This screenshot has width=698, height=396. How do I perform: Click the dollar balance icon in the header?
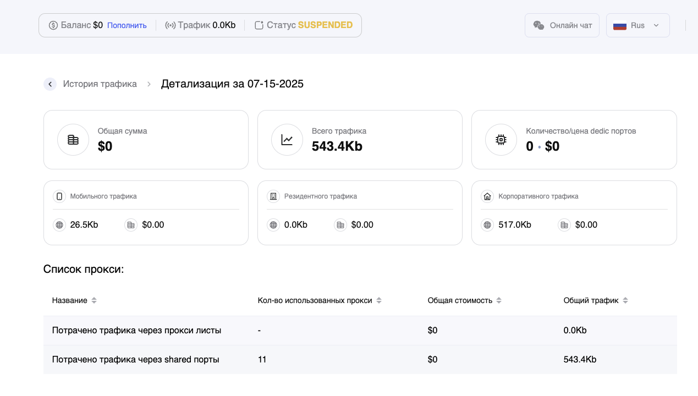[53, 25]
